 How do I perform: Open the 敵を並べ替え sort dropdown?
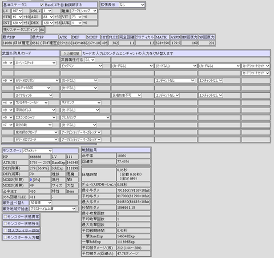pyautogui.click(x=41, y=203)
